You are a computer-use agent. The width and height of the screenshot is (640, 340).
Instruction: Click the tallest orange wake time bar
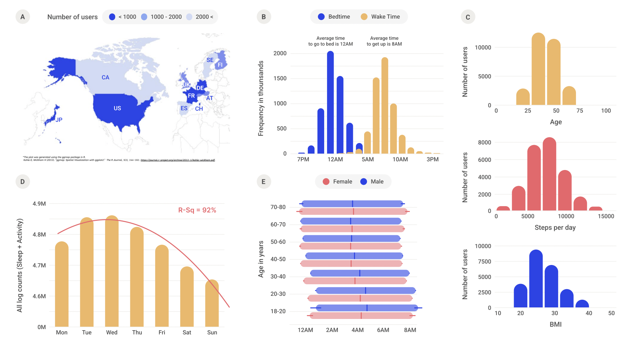point(385,106)
